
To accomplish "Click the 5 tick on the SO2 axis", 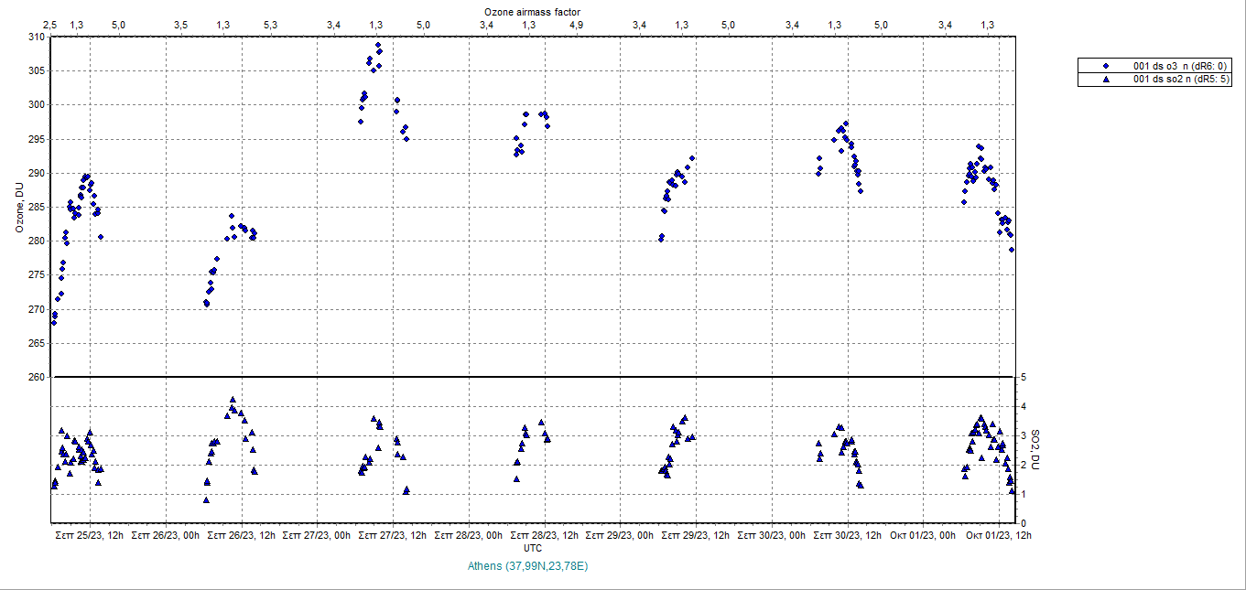I will (1023, 377).
